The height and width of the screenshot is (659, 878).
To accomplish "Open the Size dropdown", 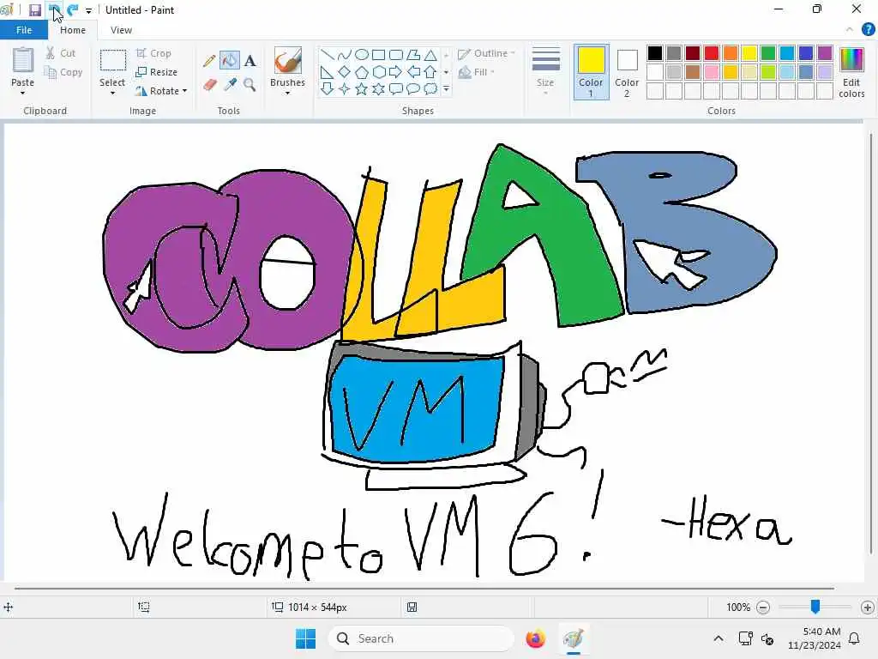I will [x=545, y=72].
